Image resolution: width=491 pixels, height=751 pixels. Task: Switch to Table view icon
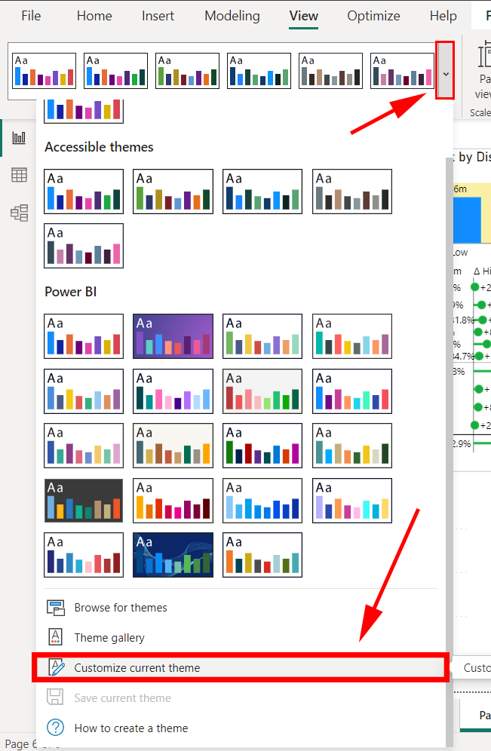(x=19, y=176)
